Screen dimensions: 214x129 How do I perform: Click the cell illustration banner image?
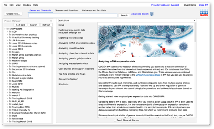(146, 41)
